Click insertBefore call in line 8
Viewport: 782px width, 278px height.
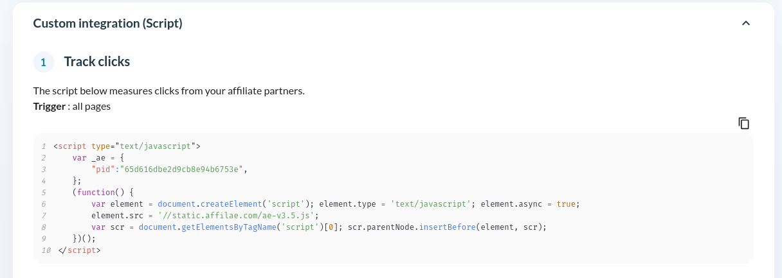point(448,227)
